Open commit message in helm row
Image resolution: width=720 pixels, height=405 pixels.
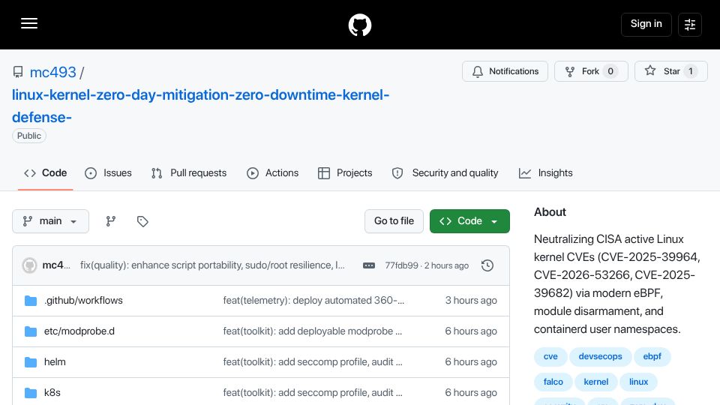313,361
